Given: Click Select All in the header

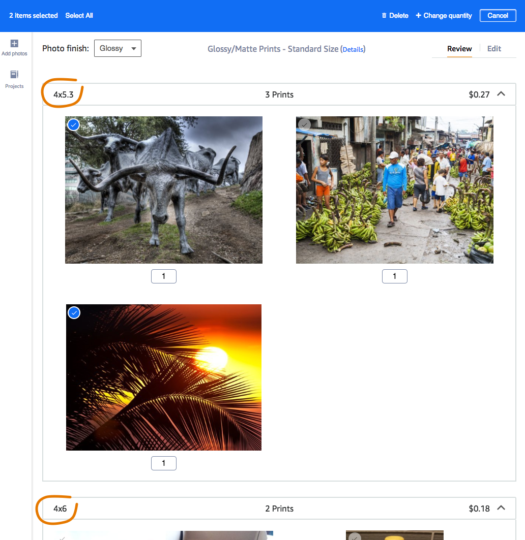Looking at the screenshot, I should click(x=79, y=16).
